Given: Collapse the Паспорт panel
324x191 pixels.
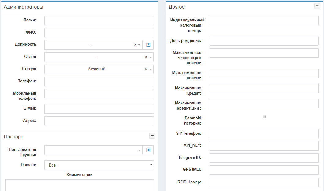Looking at the screenshot, I should [152, 136].
